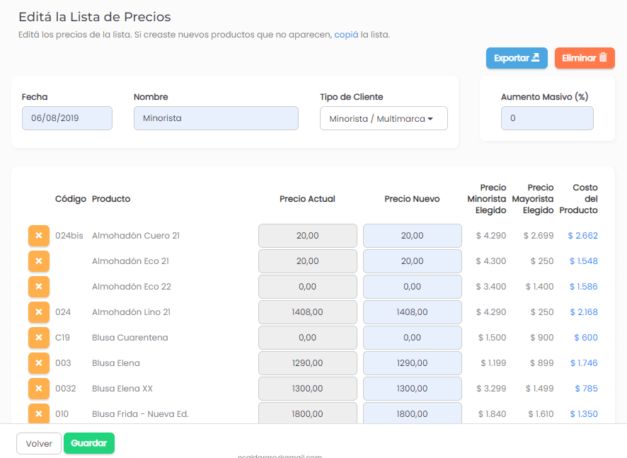The width and height of the screenshot is (627, 458).
Task: Edit Precio Nuevo for Almohadón Eco 22
Action: tap(413, 287)
